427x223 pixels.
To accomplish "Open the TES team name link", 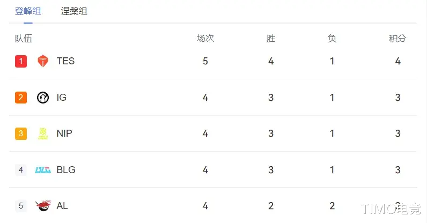I will 65,61.
